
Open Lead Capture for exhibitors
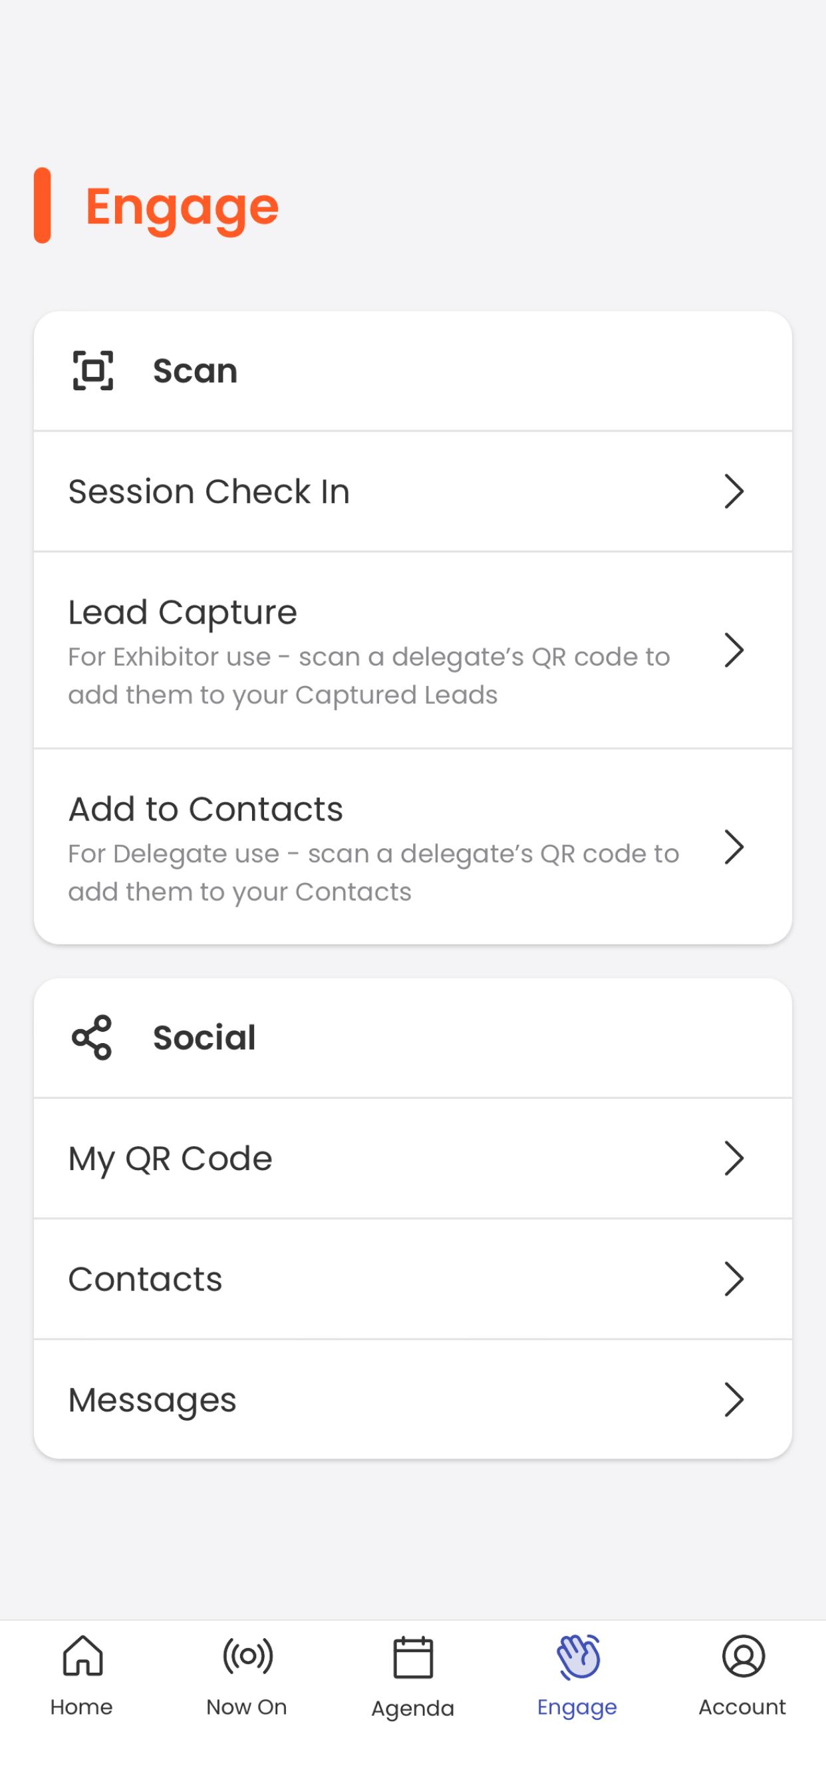(x=413, y=650)
